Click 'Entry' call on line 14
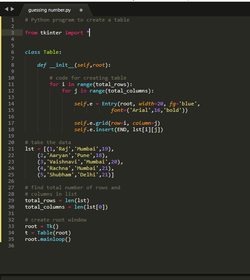This screenshot has width=250, height=280. 109,104
